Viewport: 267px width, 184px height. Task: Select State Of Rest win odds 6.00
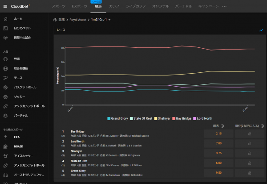(218, 163)
